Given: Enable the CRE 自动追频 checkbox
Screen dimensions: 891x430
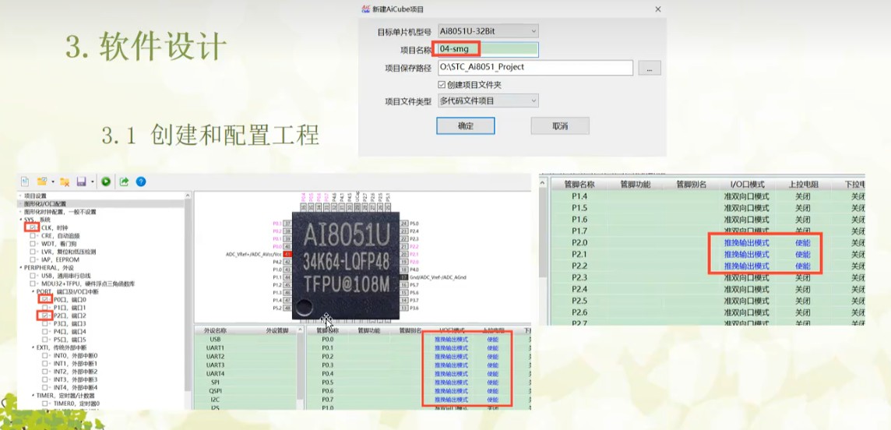Looking at the screenshot, I should coord(33,235).
